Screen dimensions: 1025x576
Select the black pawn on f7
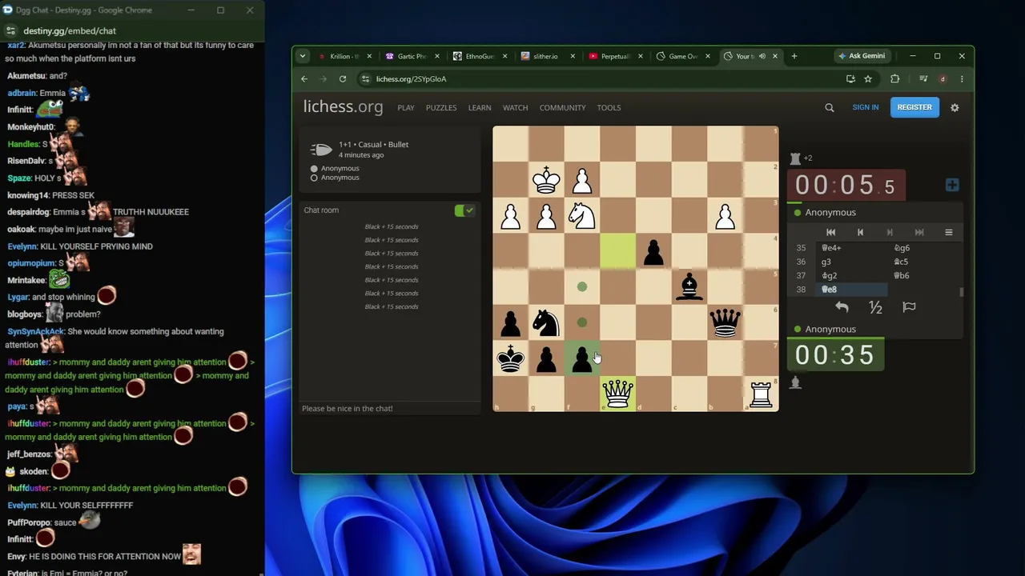click(x=582, y=358)
